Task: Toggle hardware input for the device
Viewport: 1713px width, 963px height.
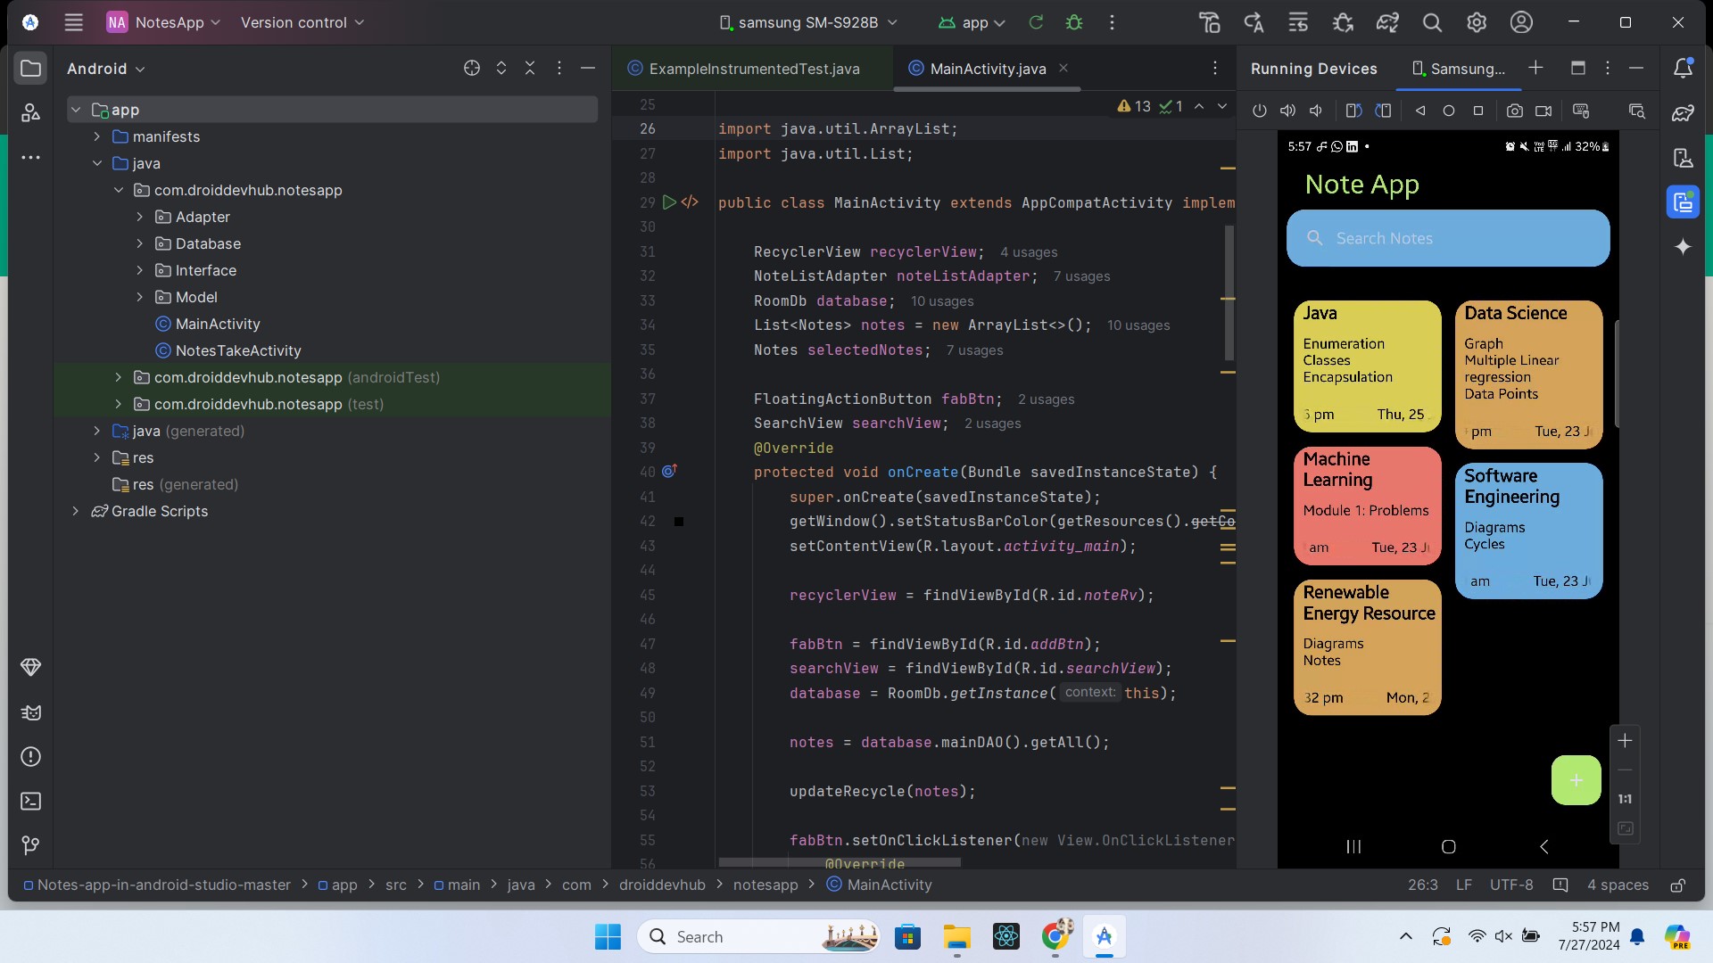Action: 1581,111
